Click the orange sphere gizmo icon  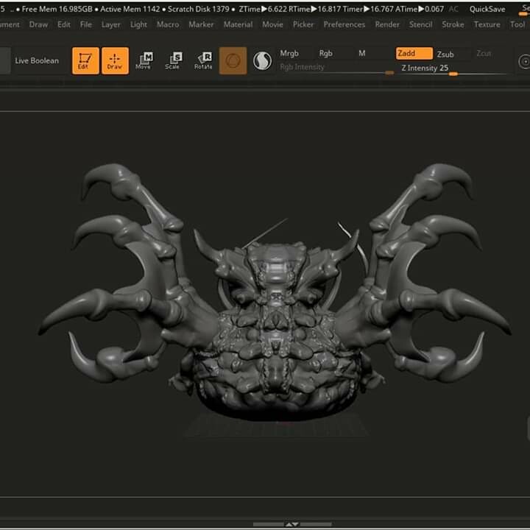(x=233, y=60)
